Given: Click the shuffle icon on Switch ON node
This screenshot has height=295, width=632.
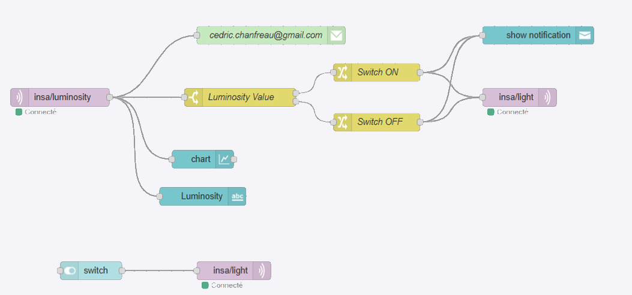Looking at the screenshot, I should pyautogui.click(x=342, y=73).
